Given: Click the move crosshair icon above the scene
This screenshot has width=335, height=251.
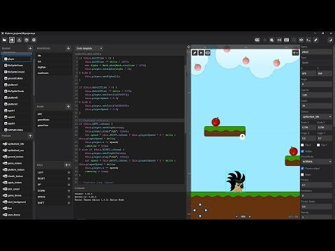Looking at the screenshot, I should point(188,47).
